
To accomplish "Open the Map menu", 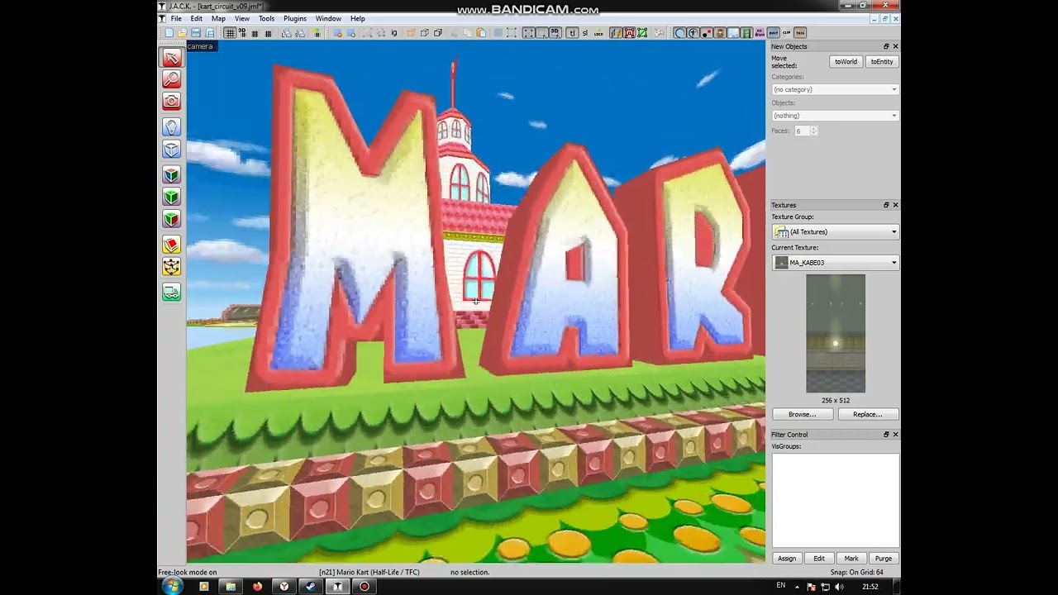I will 218,18.
